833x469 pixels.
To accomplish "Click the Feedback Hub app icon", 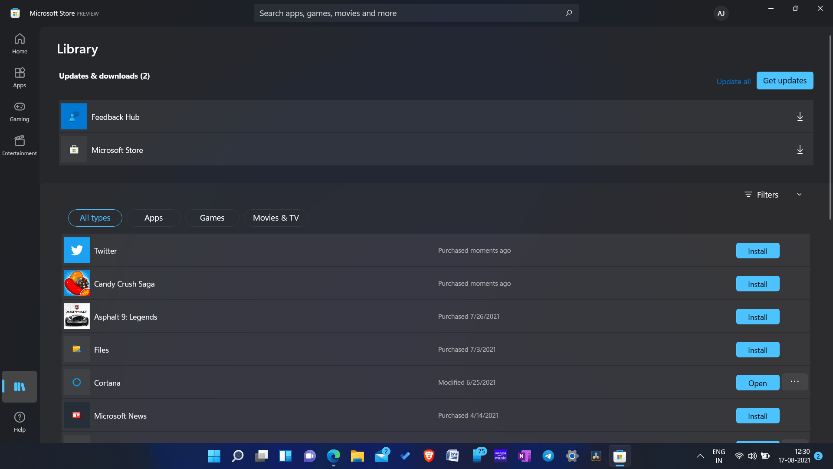I will [x=74, y=116].
